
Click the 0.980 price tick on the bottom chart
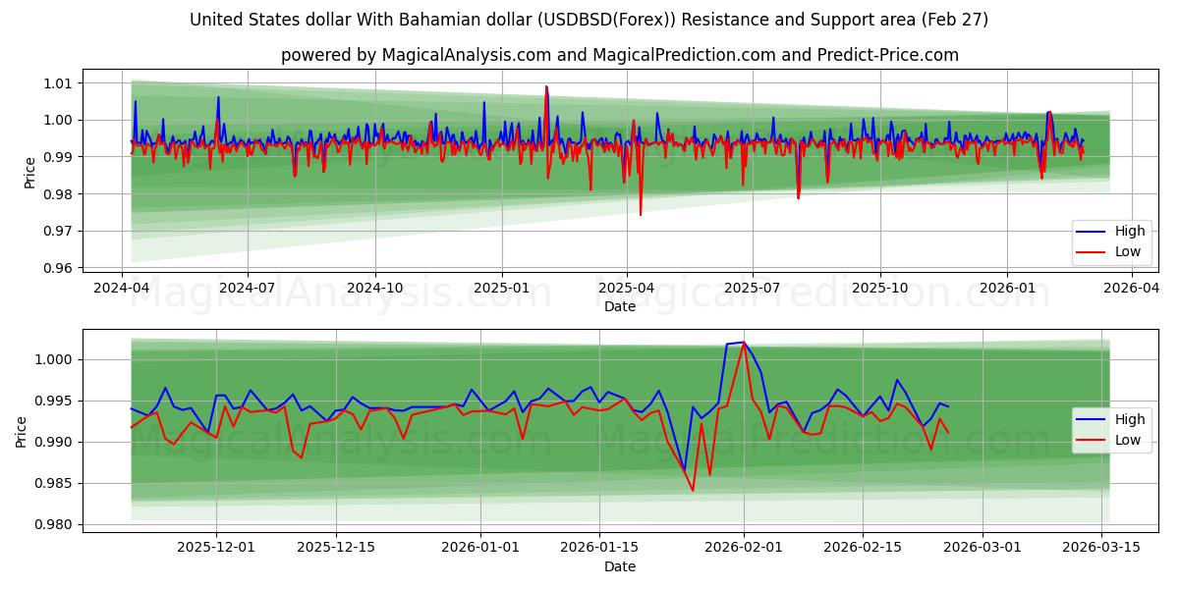[x=55, y=524]
